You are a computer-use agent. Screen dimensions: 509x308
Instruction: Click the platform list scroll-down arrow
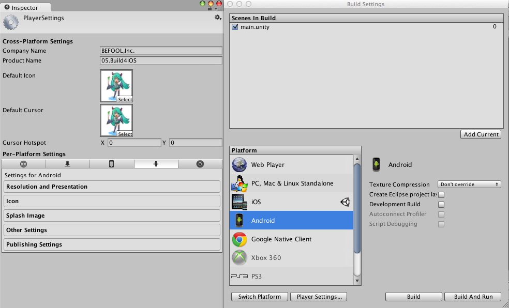357,281
